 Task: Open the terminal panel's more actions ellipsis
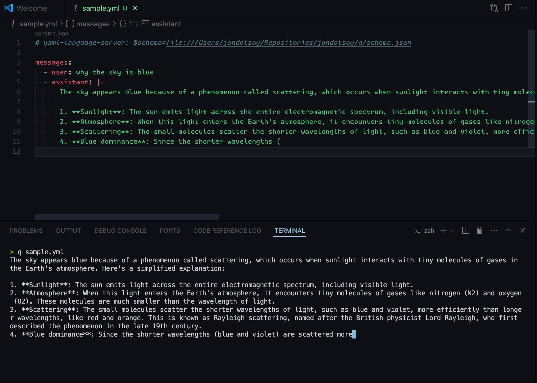click(494, 231)
